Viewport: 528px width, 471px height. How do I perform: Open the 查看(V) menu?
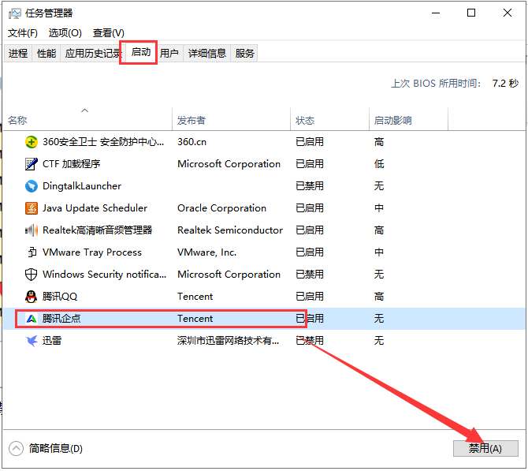coord(109,33)
